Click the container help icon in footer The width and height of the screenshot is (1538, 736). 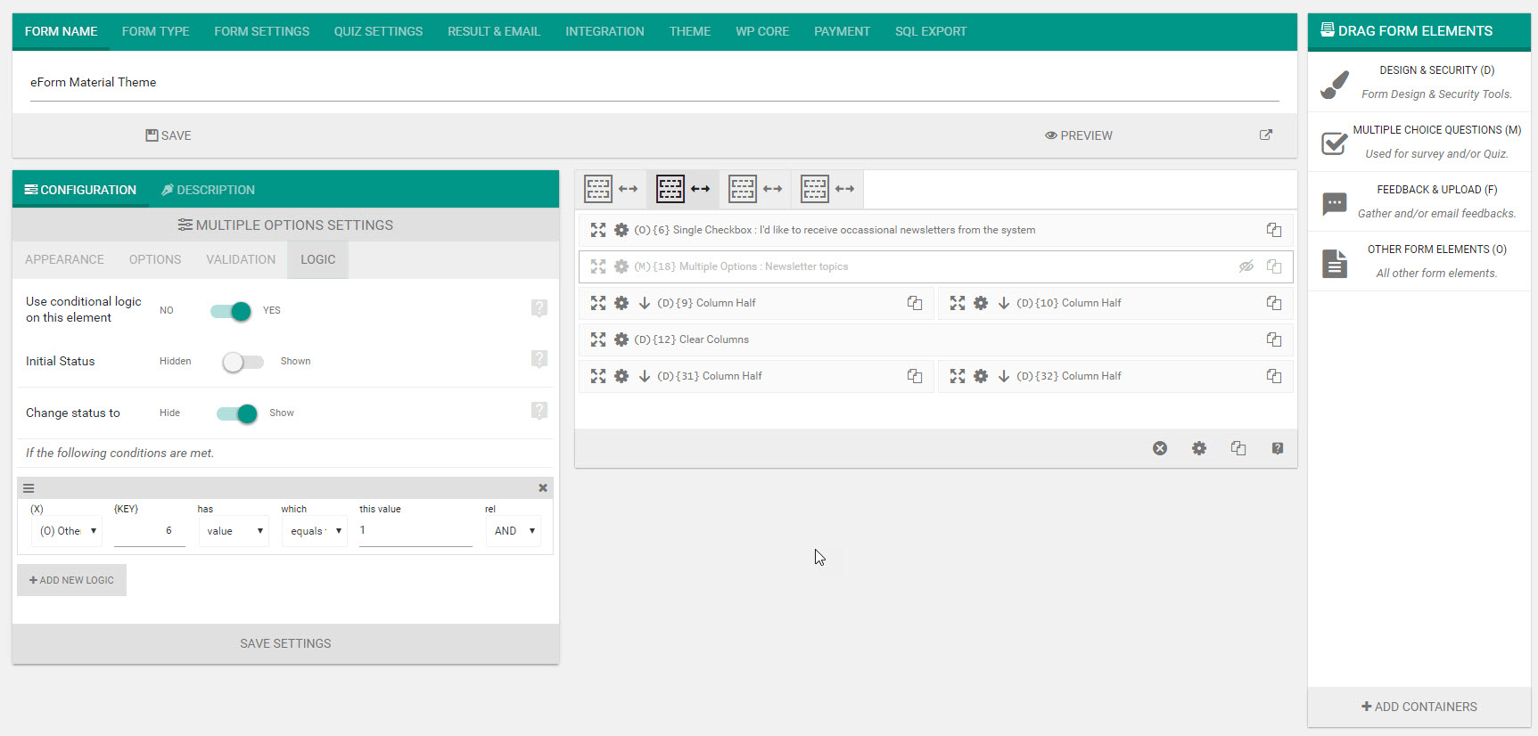point(1277,448)
